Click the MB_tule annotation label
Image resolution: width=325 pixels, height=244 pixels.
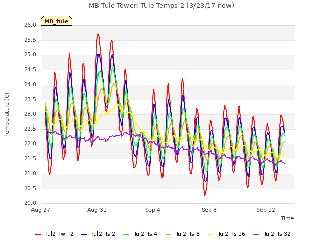click(x=56, y=21)
